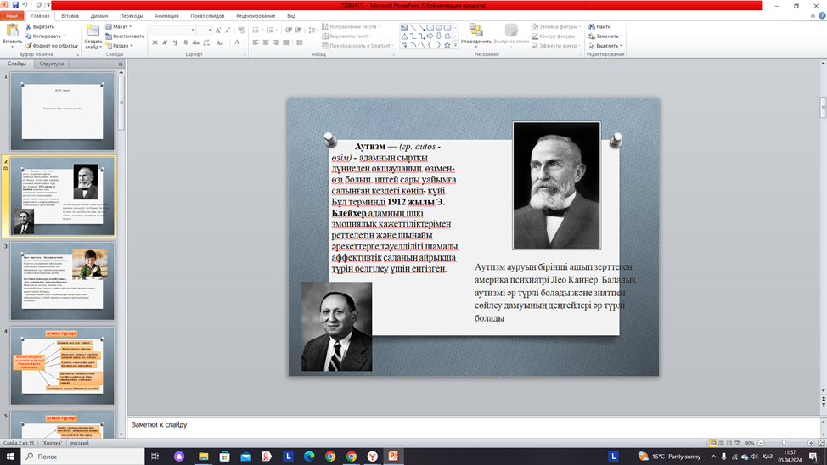
Task: Click Arrange (Упорядочить) icon
Action: (x=476, y=34)
